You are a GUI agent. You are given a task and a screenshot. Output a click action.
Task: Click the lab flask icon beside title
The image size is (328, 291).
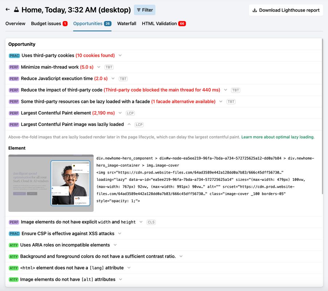16,10
